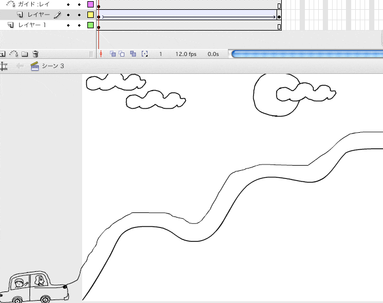This screenshot has height=303, width=383.
Task: Click the pencil icon on the active layer
Action: (x=57, y=15)
